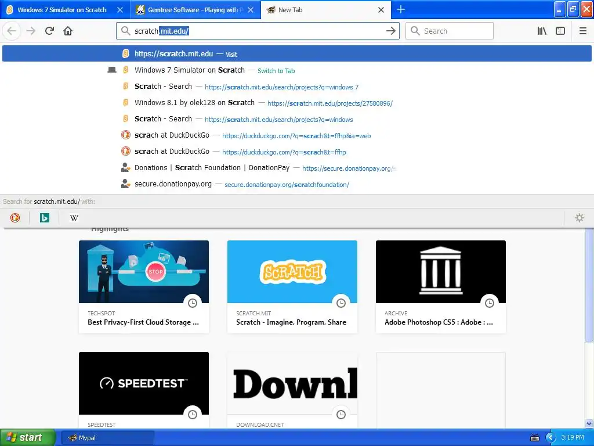Click scrollbar down arrow

coord(589,423)
